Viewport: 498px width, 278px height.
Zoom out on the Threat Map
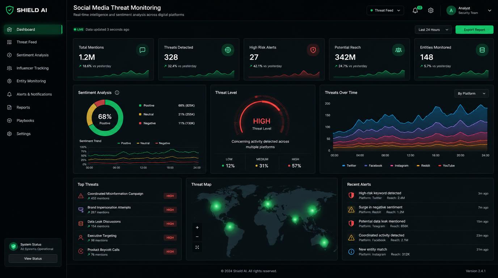(197, 237)
